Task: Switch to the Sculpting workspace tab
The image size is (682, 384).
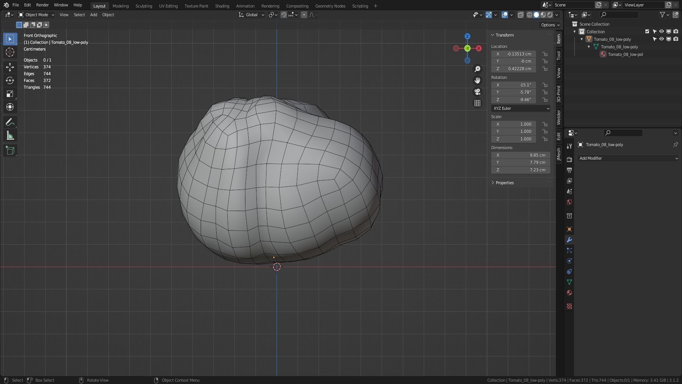Action: point(144,6)
